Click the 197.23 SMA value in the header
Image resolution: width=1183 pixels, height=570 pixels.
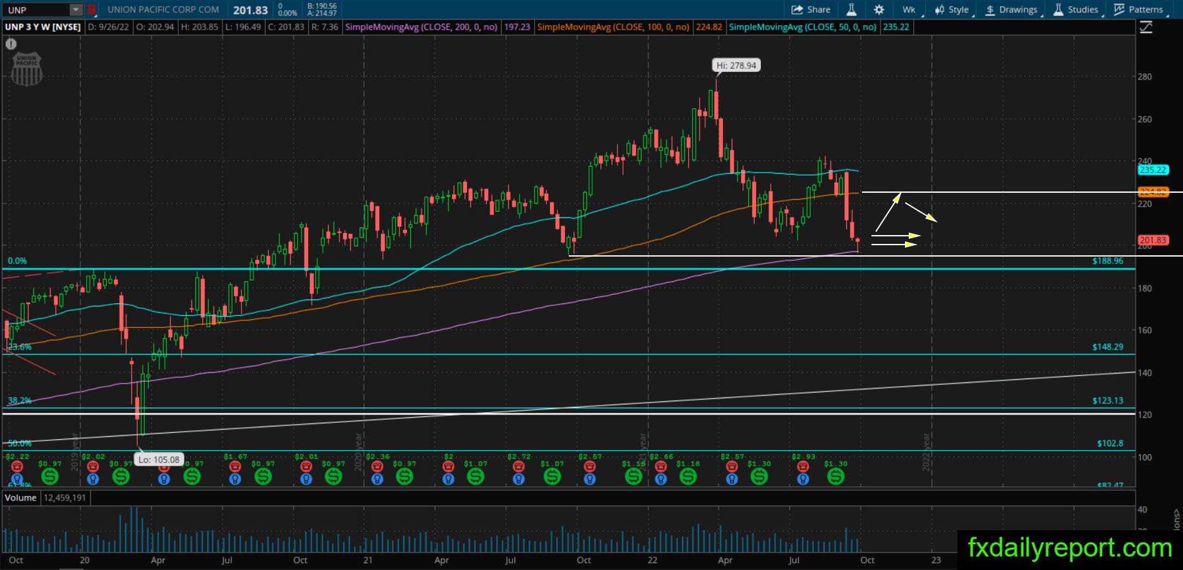(517, 27)
